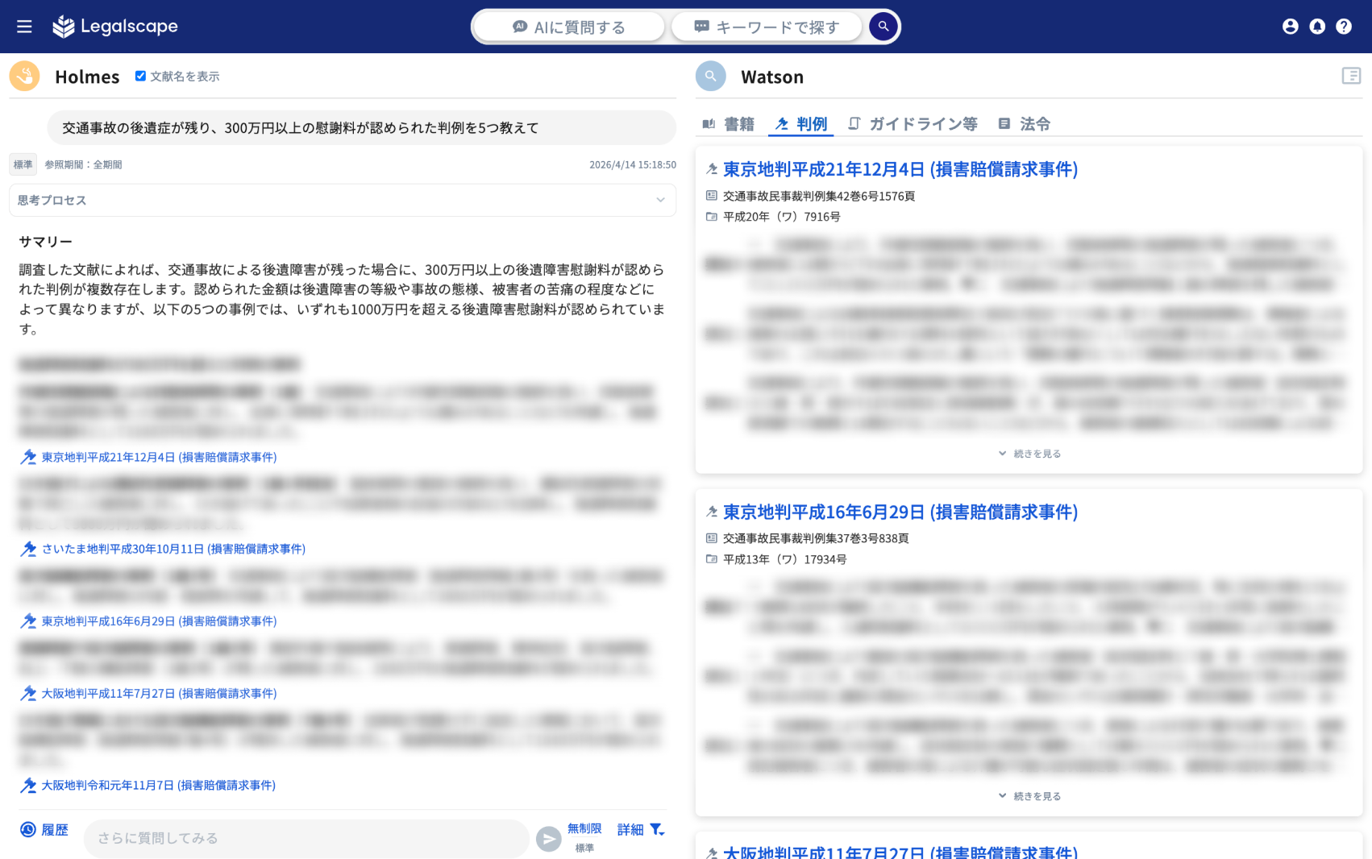The height and width of the screenshot is (859, 1372).
Task: Open the help question mark icon
Action: (x=1344, y=27)
